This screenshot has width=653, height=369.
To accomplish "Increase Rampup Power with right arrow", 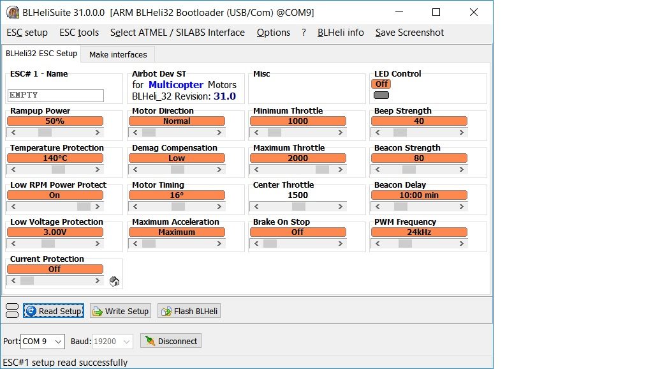I will click(x=98, y=133).
